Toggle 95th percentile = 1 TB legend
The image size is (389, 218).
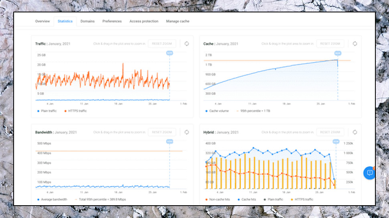(x=253, y=111)
